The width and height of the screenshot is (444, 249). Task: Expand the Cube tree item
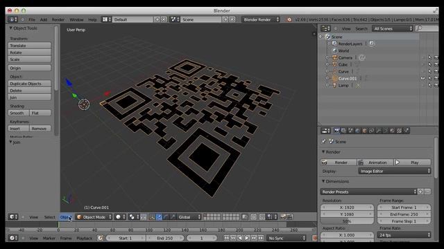[327, 64]
